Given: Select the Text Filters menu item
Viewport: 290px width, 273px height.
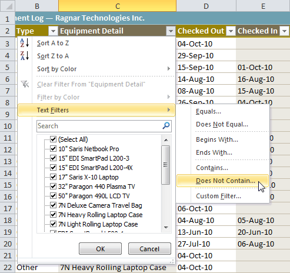Looking at the screenshot, I should coord(96,110).
